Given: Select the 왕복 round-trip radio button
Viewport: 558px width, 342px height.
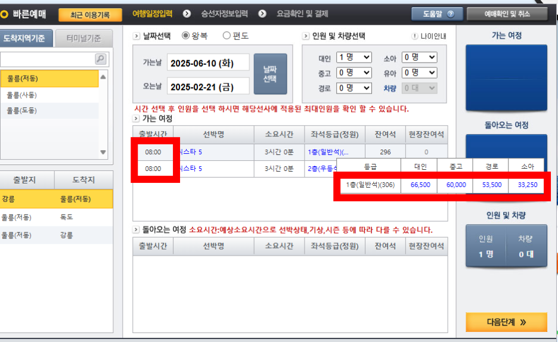Looking at the screenshot, I should coord(185,36).
